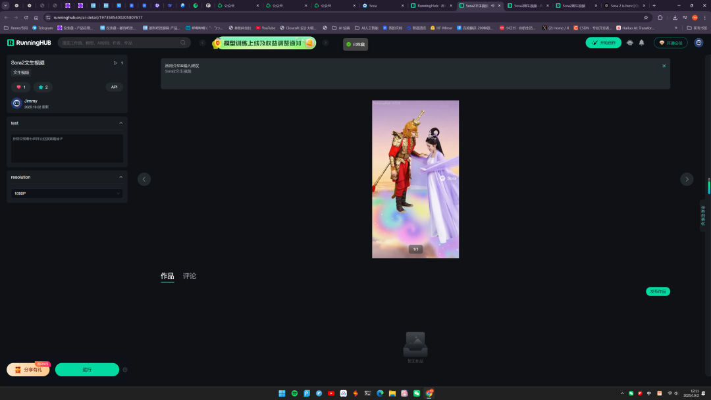The image size is (711, 400).
Task: Open WeChat from the taskbar
Action: pos(417,393)
